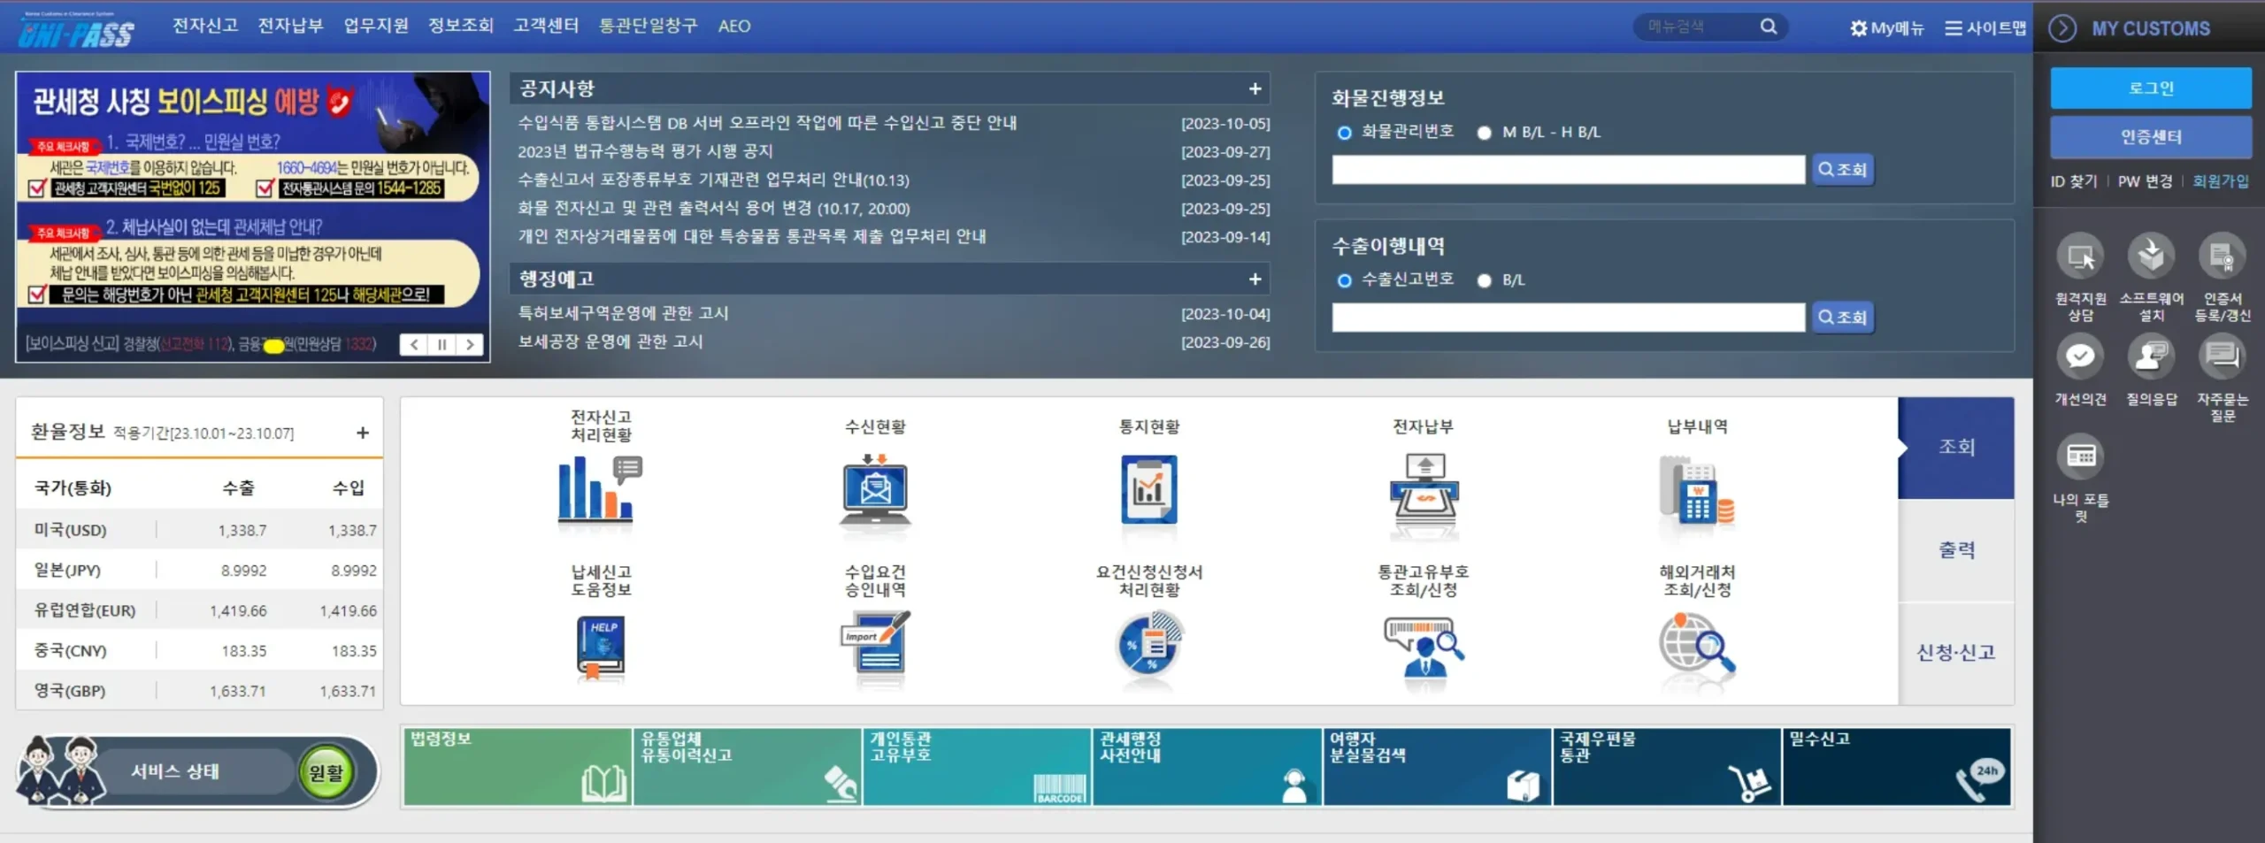The image size is (2265, 843).
Task: Expand 행정예고 section with plus button
Action: (1255, 280)
